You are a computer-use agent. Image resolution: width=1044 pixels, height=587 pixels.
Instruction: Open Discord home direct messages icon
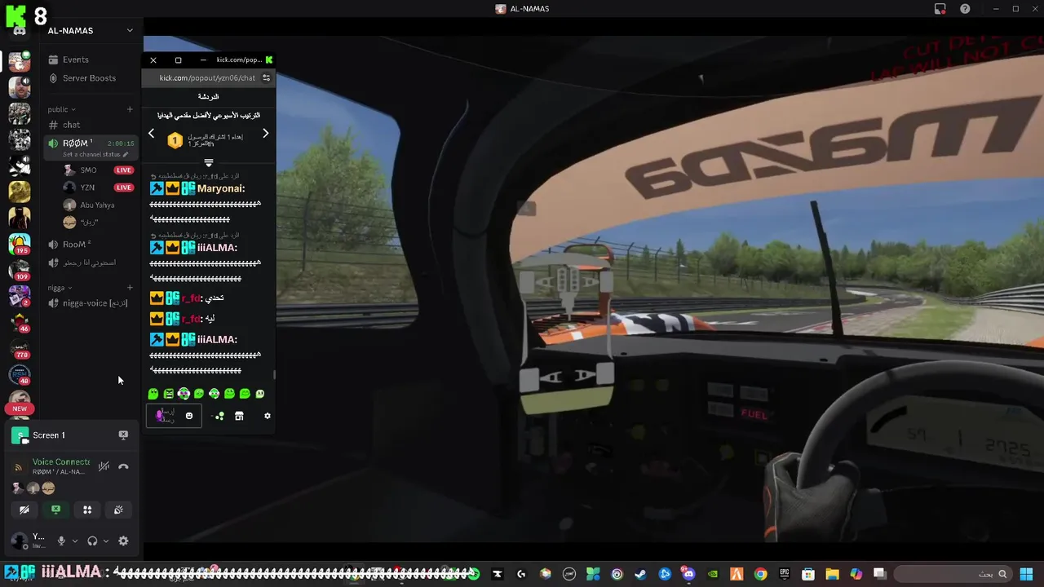pos(20,31)
